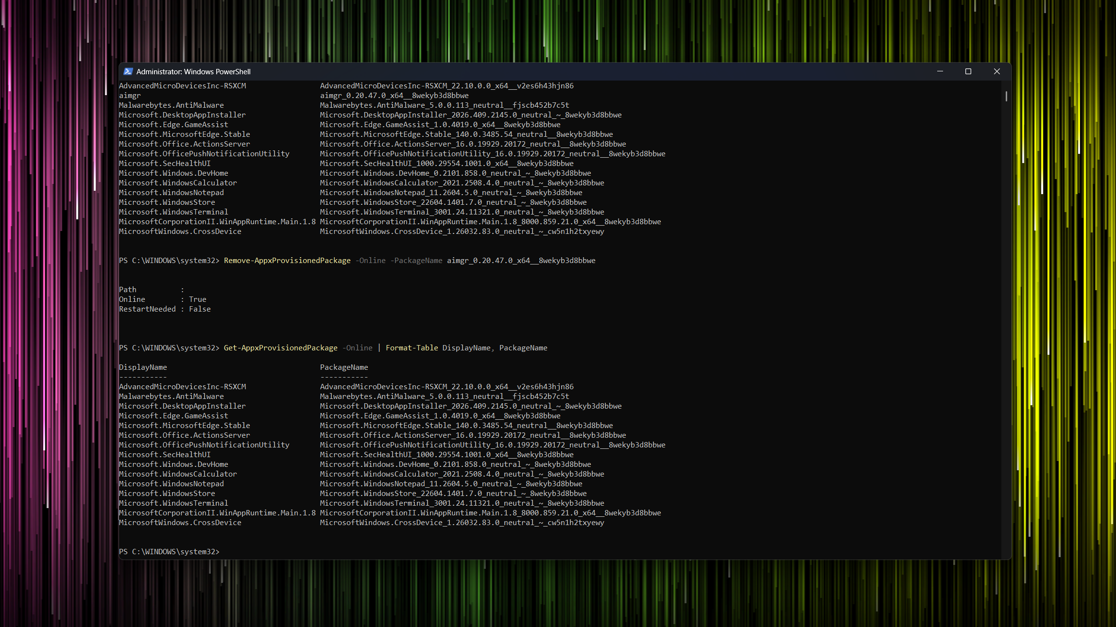Click 'Microsoft.SecHealthUI' in list below column headers
Image resolution: width=1116 pixels, height=627 pixels.
click(x=165, y=455)
